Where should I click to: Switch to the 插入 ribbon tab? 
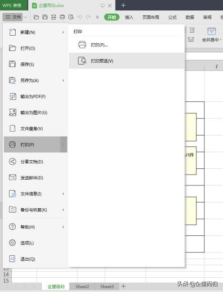pyautogui.click(x=129, y=17)
